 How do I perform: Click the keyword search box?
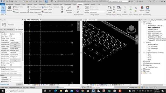118,1
